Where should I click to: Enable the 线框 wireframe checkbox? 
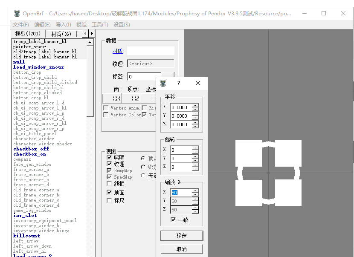click(x=109, y=183)
